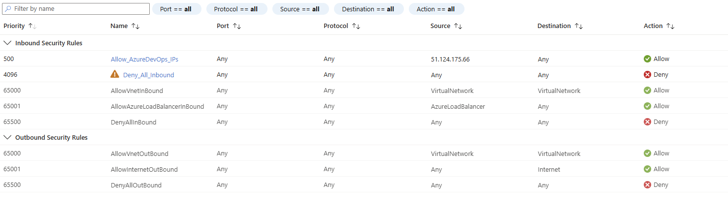Click the sort arrows beside Name header
The image size is (728, 214).
(x=135, y=26)
